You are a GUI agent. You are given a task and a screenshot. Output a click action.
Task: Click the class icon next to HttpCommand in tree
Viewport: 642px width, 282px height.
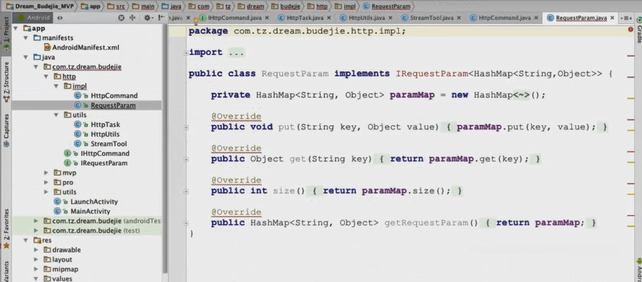coord(78,95)
